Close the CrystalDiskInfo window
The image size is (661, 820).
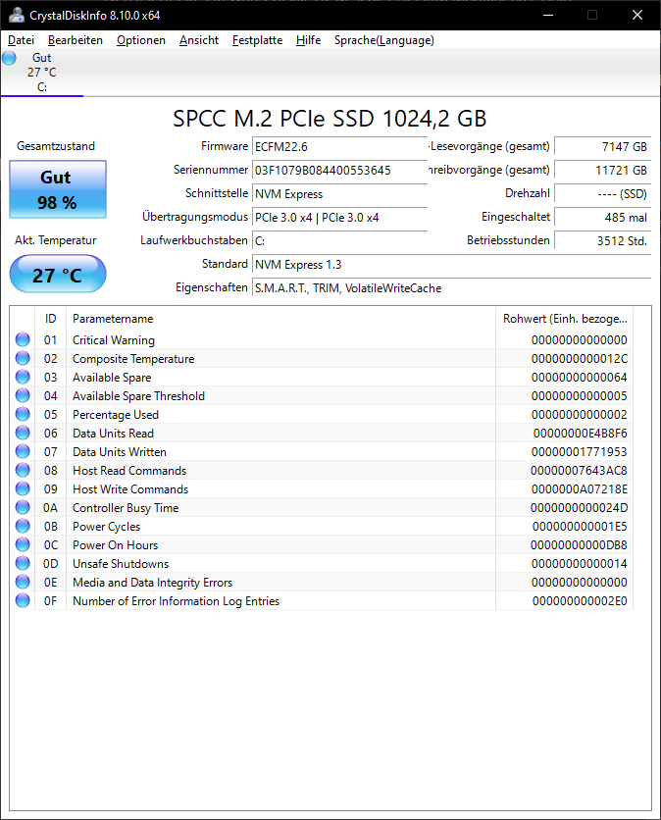(x=636, y=15)
